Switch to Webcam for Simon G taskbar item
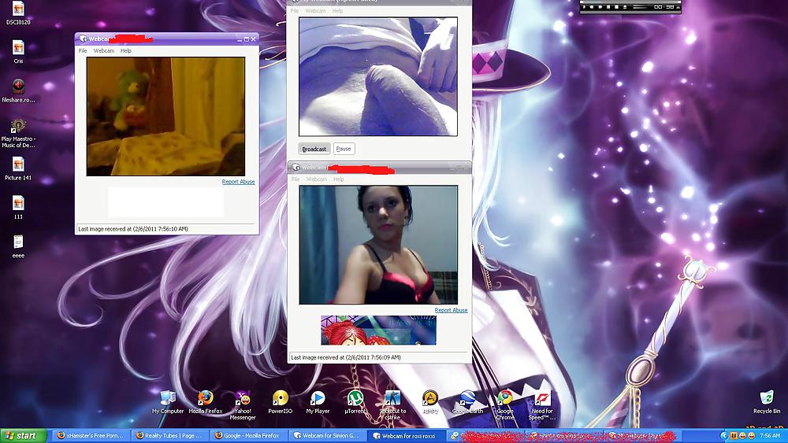 tap(327, 435)
